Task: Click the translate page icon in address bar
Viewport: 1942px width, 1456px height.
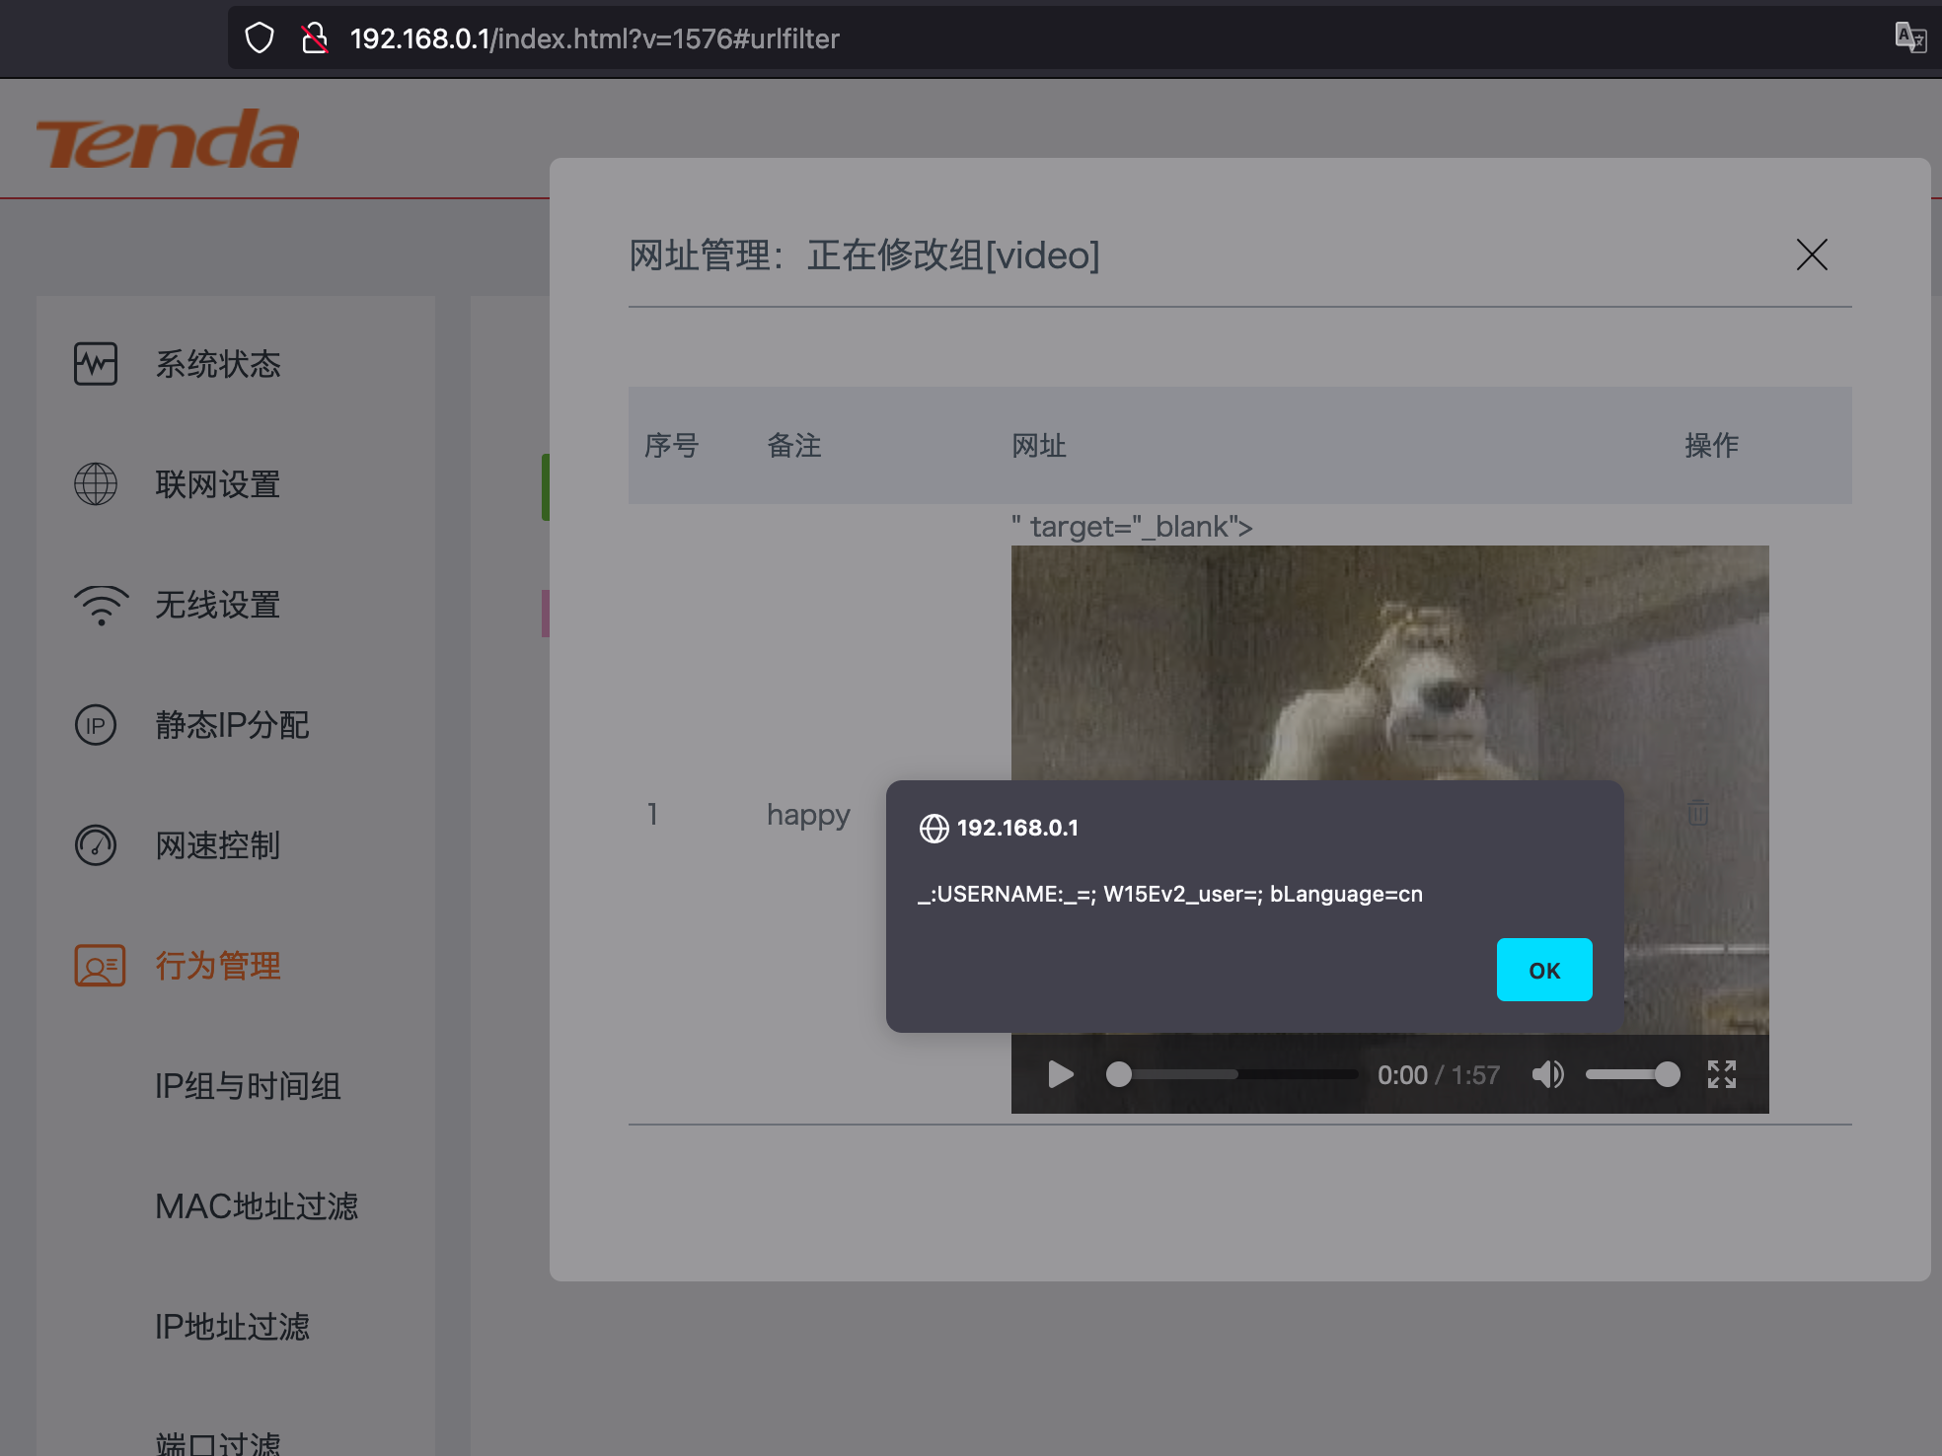Action: coord(1909,38)
